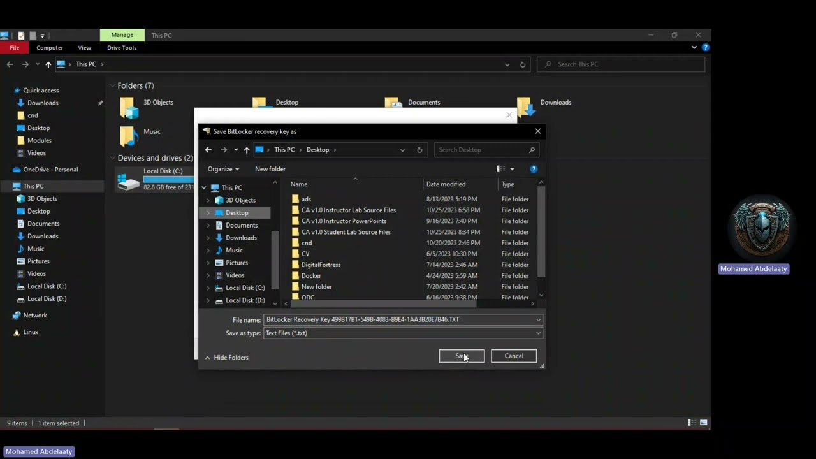Select CA v1.0 Student Lab Source Files
816x459 pixels.
point(346,232)
